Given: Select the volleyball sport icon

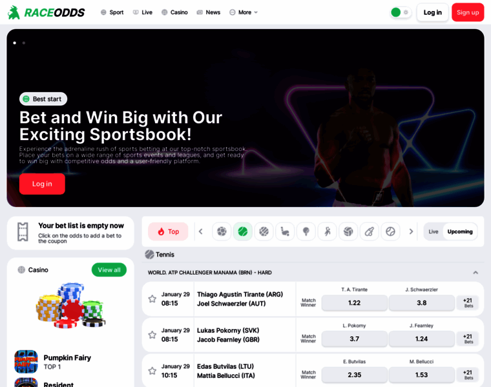Looking at the screenshot, I should point(348,232).
